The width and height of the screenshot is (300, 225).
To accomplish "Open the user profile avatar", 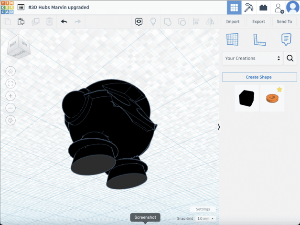I will tap(293, 7).
